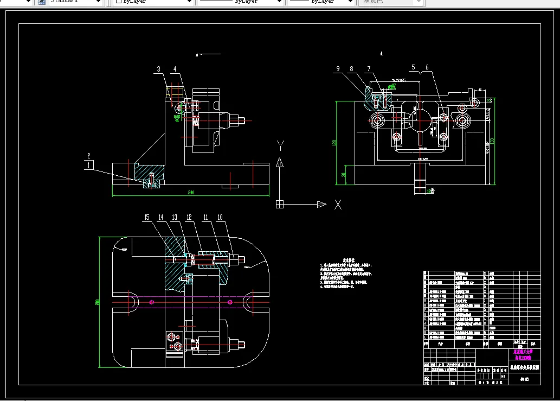The height and width of the screenshot is (401, 560).
Task: Select balloon number 1 in the boxed label
Action: (x=88, y=165)
